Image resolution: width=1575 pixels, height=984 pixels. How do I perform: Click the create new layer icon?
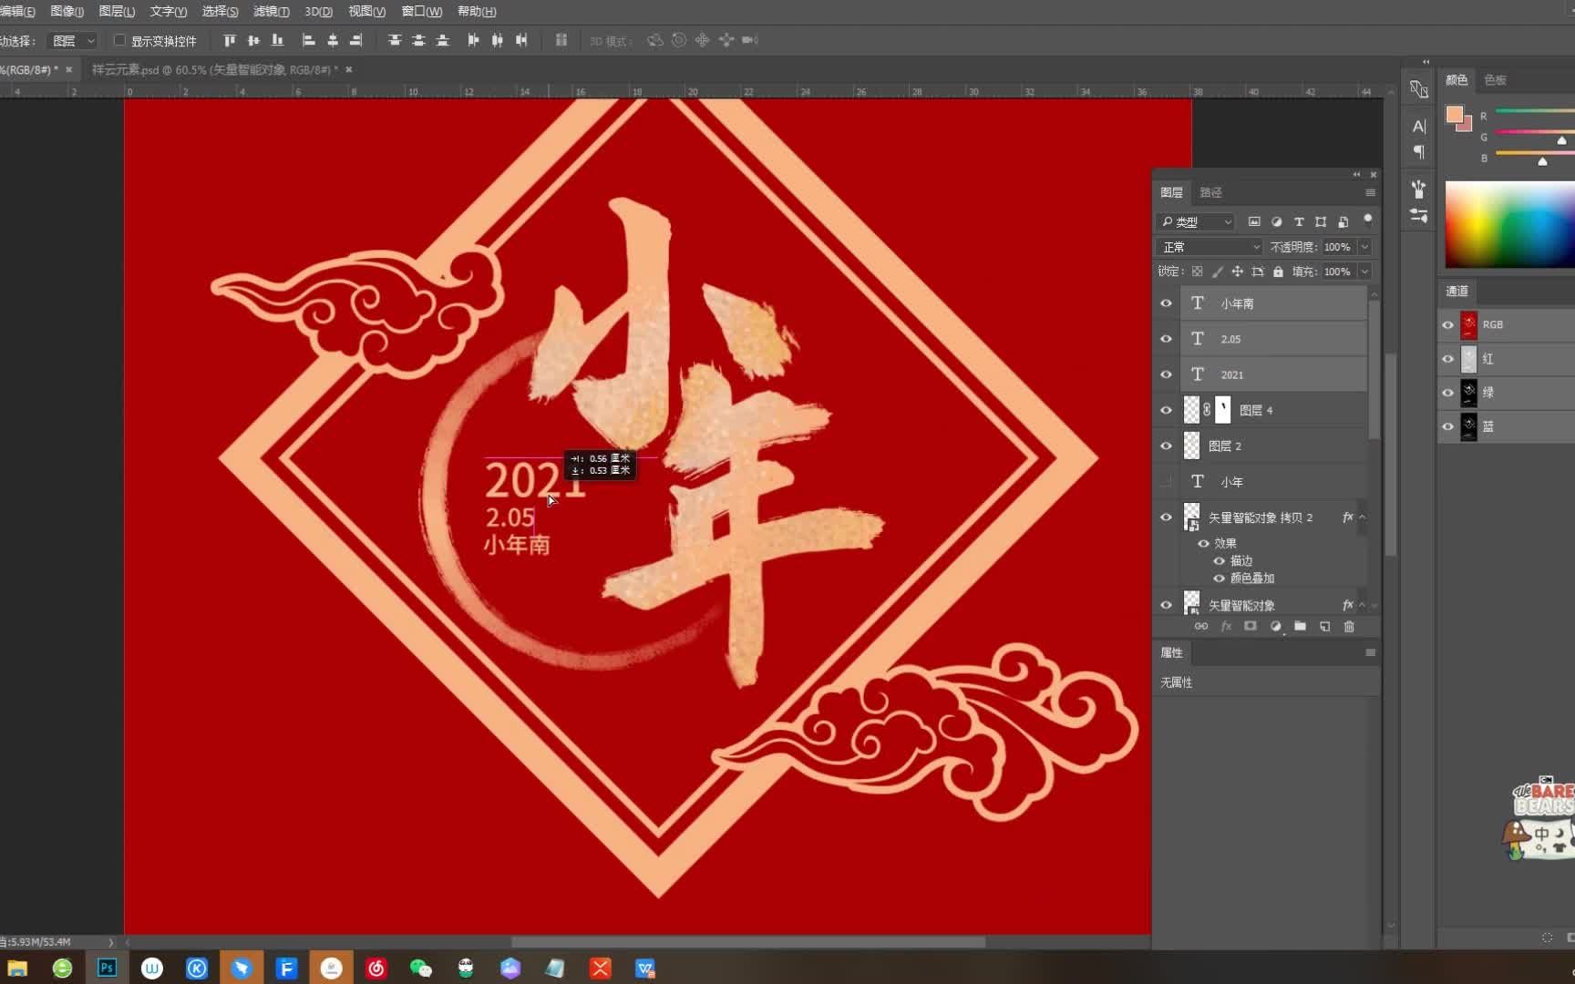click(x=1325, y=626)
